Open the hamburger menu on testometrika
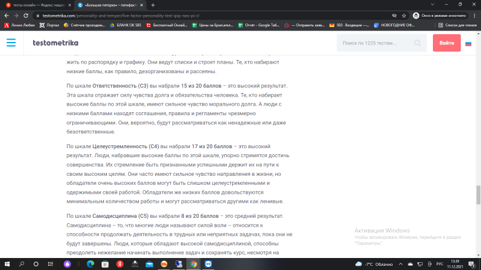 (x=11, y=43)
